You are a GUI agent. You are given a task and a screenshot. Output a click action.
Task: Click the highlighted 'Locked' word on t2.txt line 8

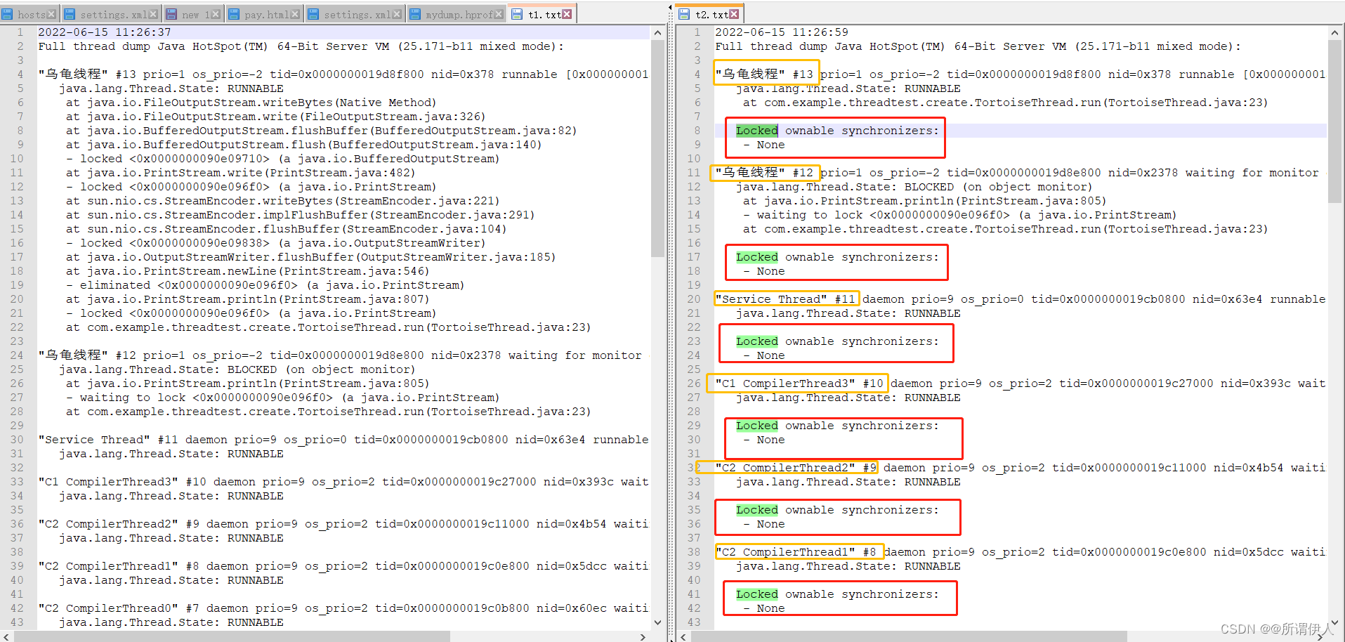[x=757, y=131]
